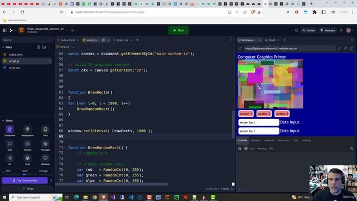Invite collaborators with the Invite button
This screenshot has height=201, width=357.
308,30
